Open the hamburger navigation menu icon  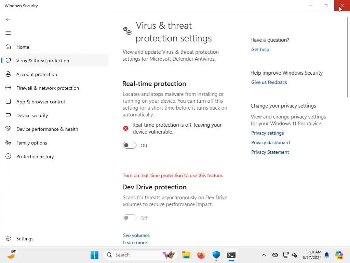(8, 33)
